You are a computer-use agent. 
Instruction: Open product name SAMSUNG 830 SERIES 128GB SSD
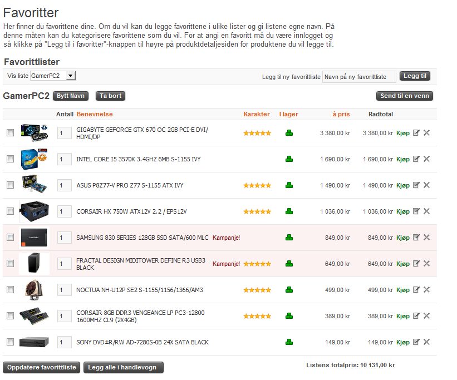[142, 238]
